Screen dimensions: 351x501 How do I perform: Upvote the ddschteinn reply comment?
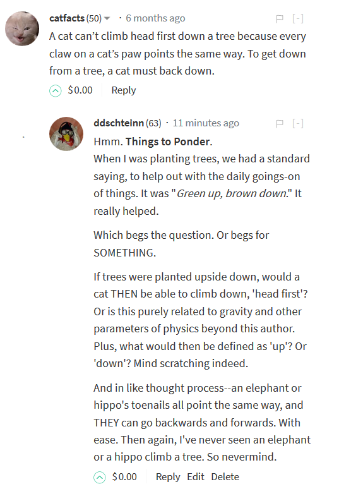tap(99, 478)
